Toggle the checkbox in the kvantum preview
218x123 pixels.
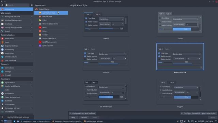85,53
